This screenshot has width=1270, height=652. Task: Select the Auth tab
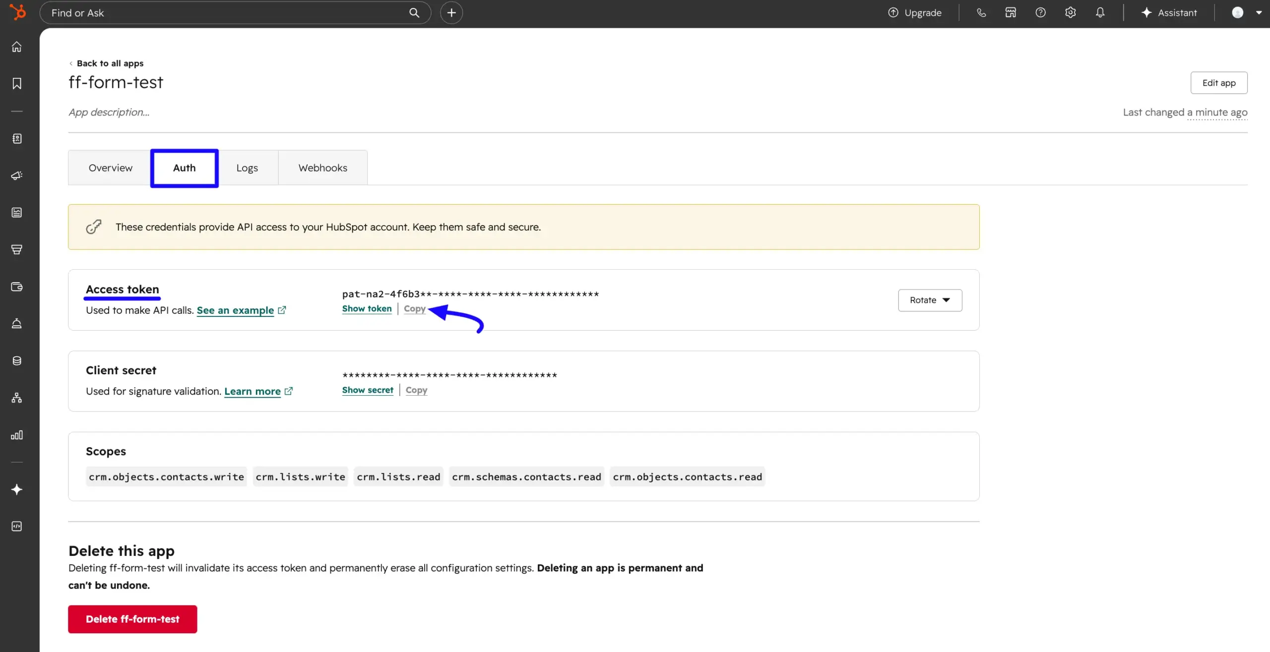click(184, 168)
